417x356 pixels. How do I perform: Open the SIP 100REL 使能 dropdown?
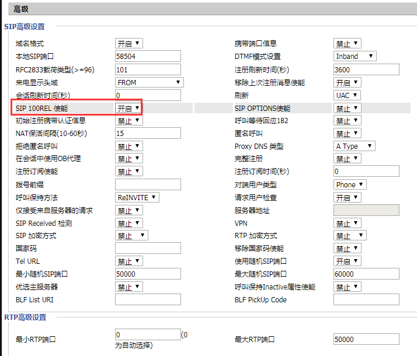[x=128, y=108]
